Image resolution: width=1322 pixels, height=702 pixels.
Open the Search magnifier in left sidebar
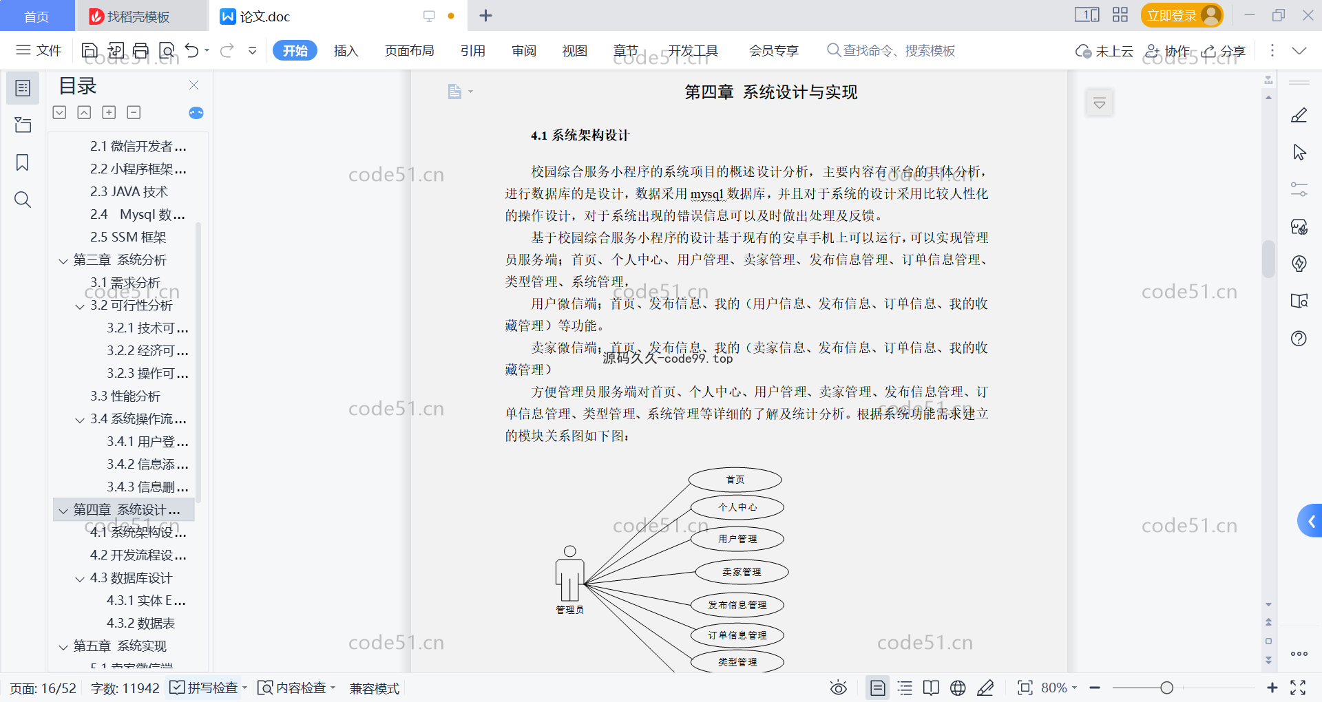(x=23, y=200)
